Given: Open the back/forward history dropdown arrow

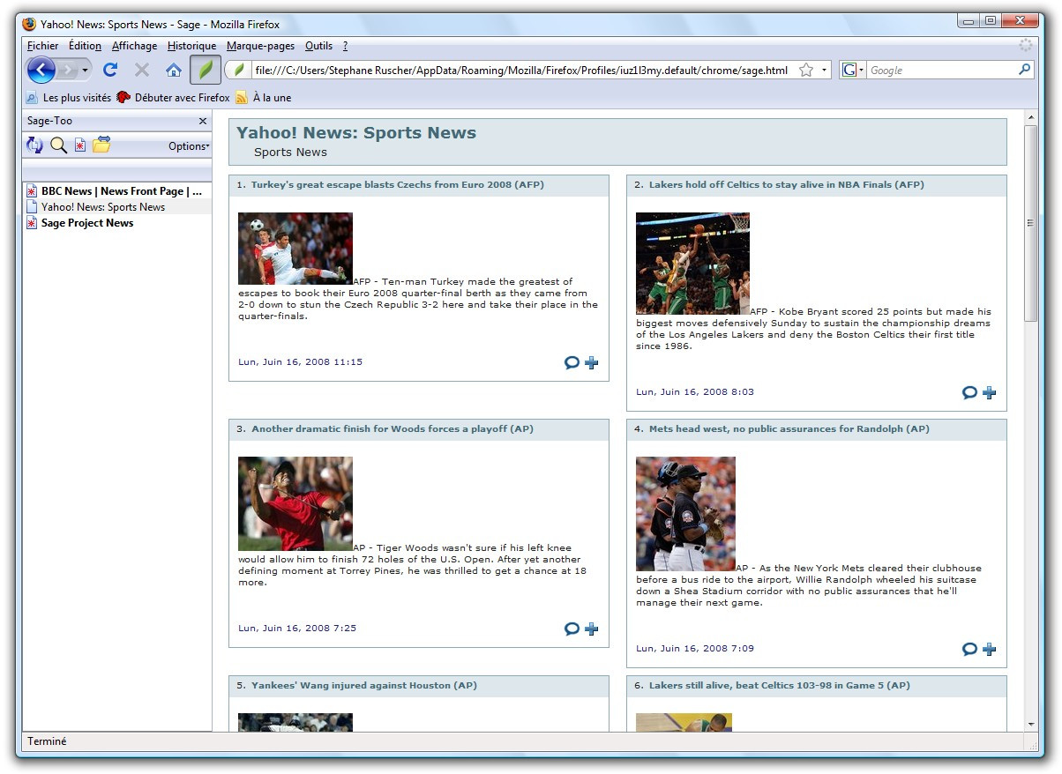Looking at the screenshot, I should tap(86, 70).
